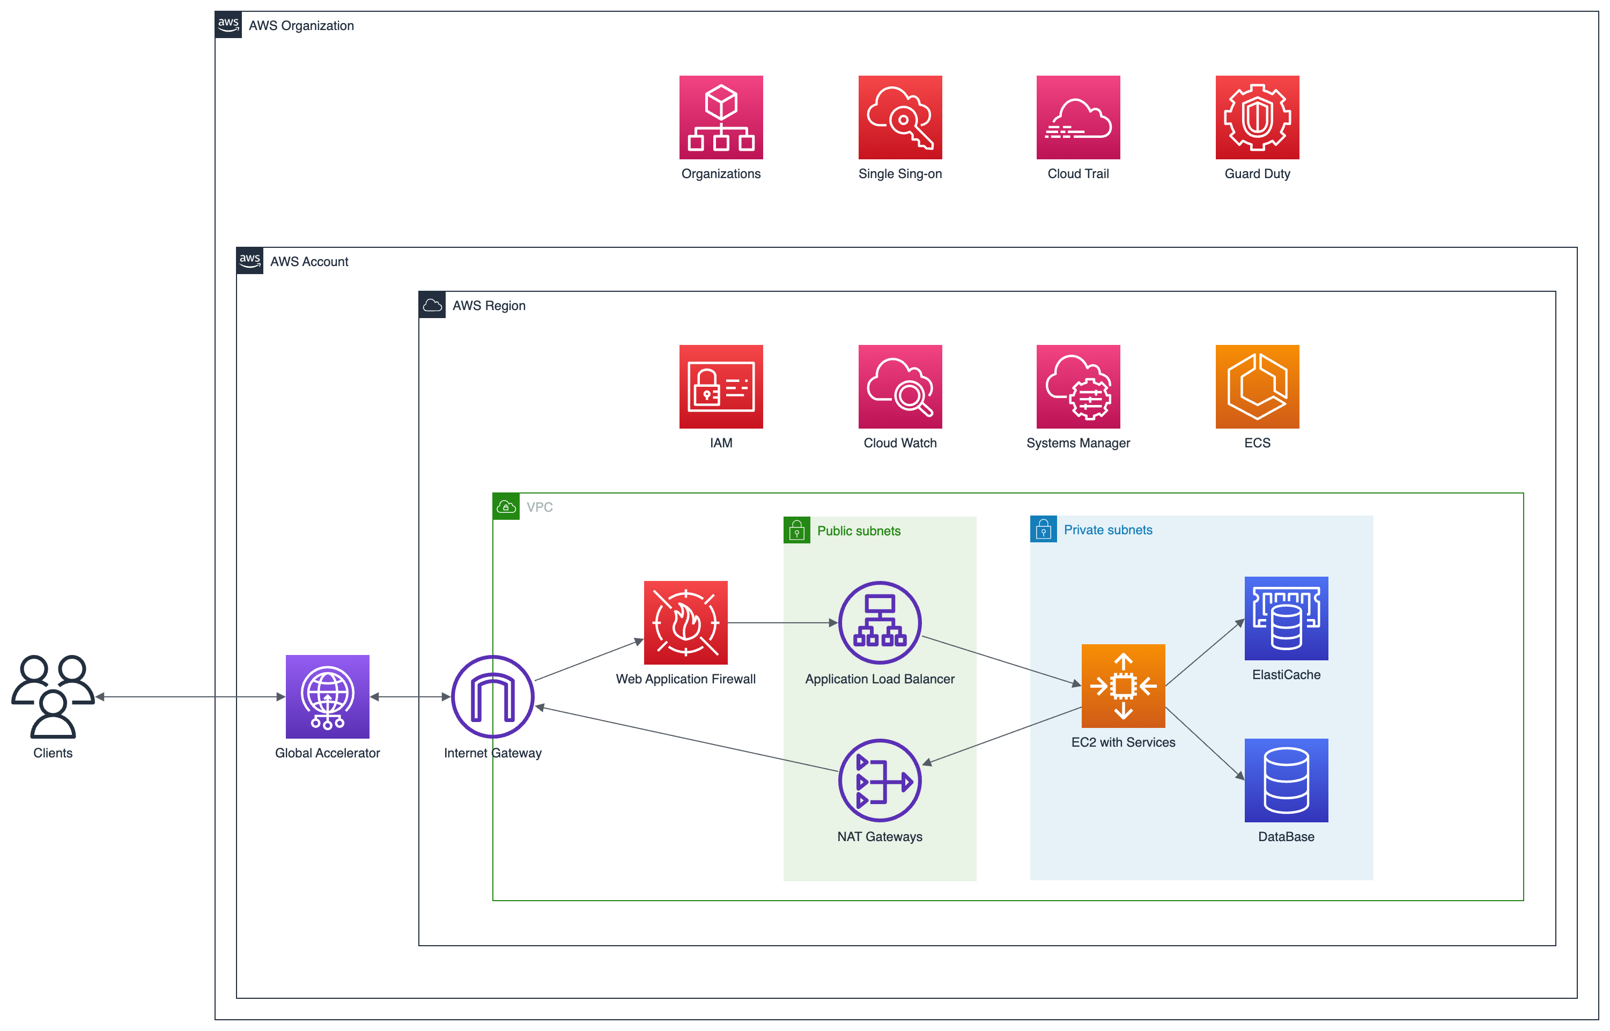Select the Organizations service icon

click(721, 117)
